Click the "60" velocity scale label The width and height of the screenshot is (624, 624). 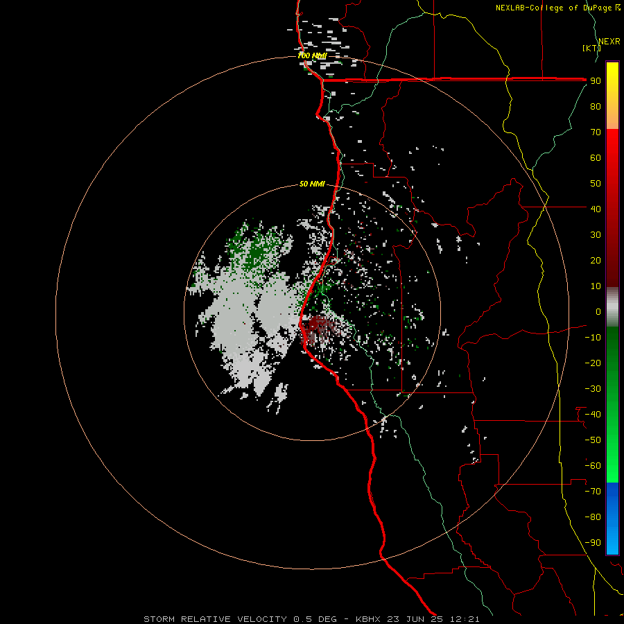(596, 157)
